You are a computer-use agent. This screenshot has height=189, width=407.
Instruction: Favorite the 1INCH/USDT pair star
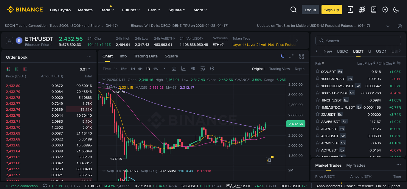[318, 100]
